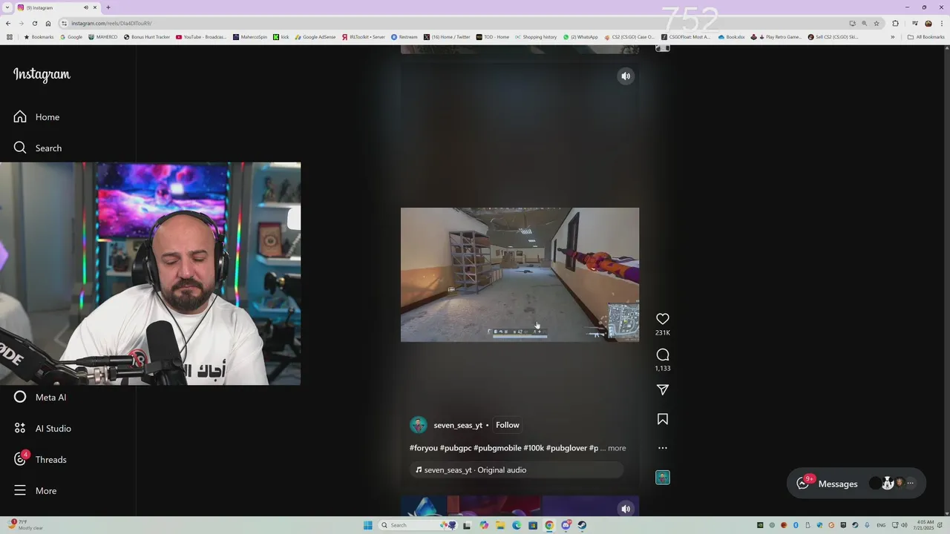Open the Shopping history bookmark

click(536, 36)
